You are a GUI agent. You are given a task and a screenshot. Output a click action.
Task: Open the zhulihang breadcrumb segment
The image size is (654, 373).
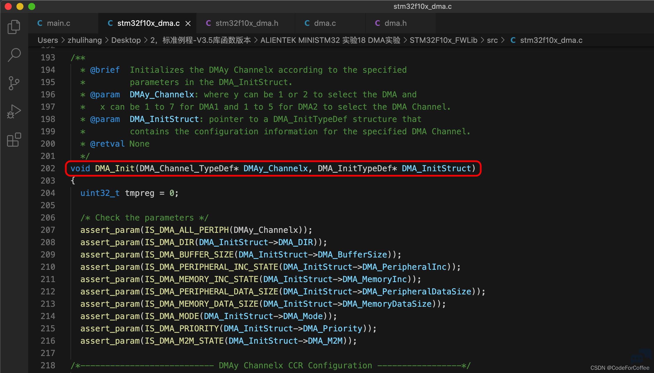tap(85, 40)
